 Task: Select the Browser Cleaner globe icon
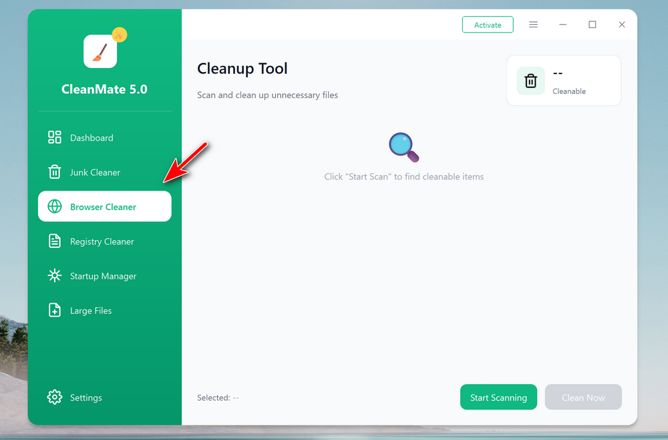[x=54, y=207]
